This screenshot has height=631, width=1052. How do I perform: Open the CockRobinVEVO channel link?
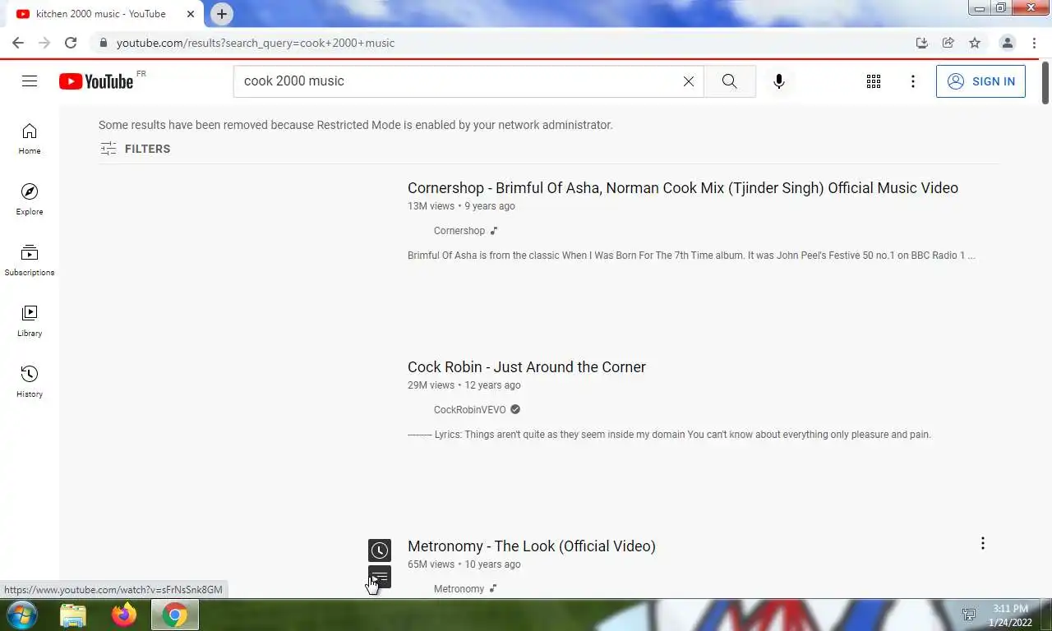tap(470, 409)
